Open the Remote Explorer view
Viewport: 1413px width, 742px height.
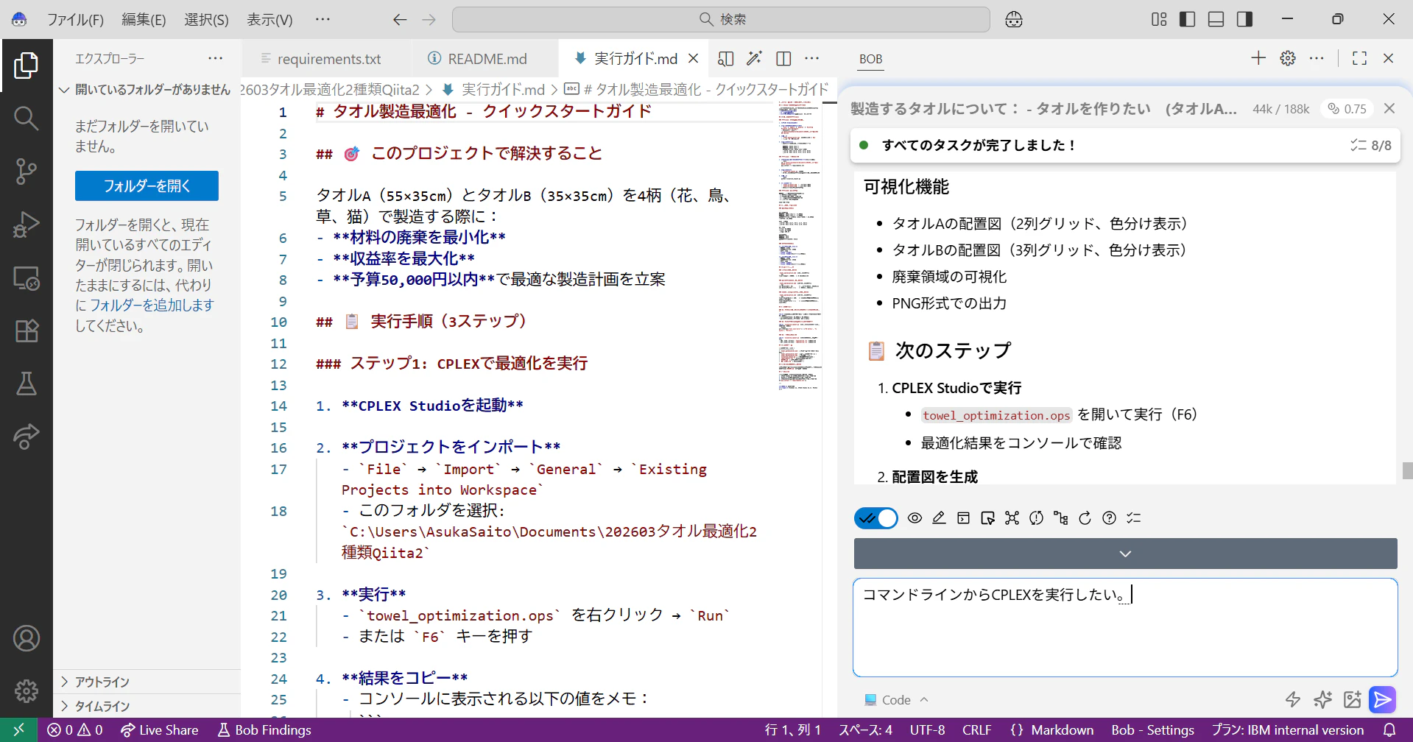pyautogui.click(x=26, y=278)
